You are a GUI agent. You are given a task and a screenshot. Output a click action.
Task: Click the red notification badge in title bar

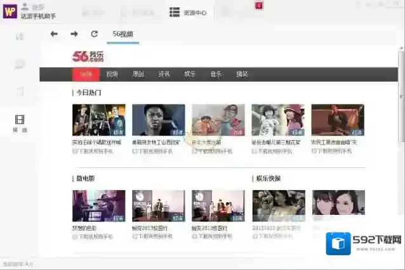coord(258,6)
